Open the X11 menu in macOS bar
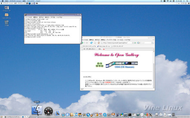 [x=7, y=1]
